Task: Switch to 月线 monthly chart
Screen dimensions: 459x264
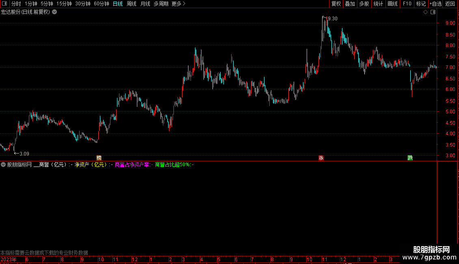Action: pyautogui.click(x=145, y=4)
